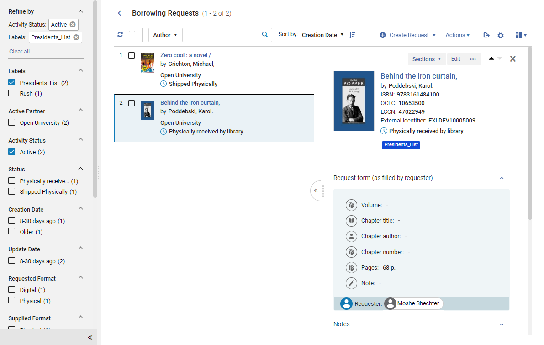Viewport: 544px width, 345px height.
Task: Open the Sections menu
Action: click(427, 59)
